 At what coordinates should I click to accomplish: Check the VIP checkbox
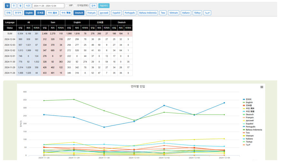67,6
